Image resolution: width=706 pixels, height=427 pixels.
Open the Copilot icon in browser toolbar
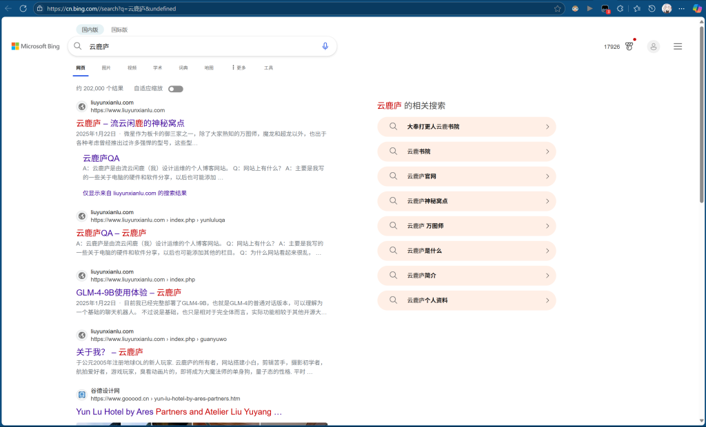(x=697, y=8)
